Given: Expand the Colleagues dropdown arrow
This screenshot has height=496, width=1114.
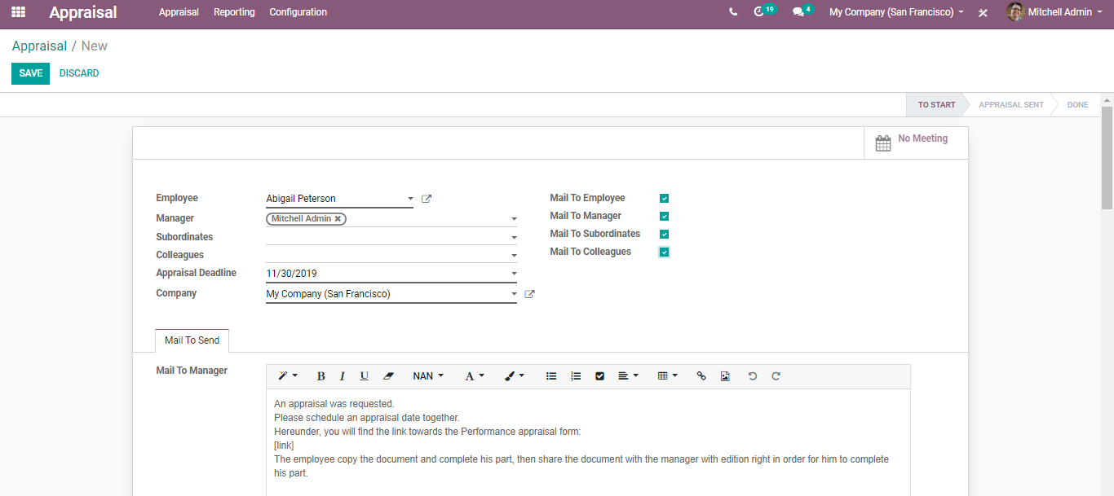Looking at the screenshot, I should click(514, 256).
